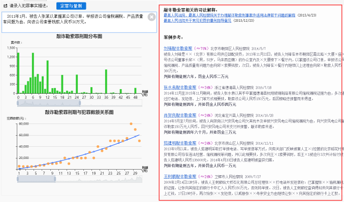This screenshot has height=202, width=344.
Task: Click the green bar at 36 months
Action: (106, 82)
